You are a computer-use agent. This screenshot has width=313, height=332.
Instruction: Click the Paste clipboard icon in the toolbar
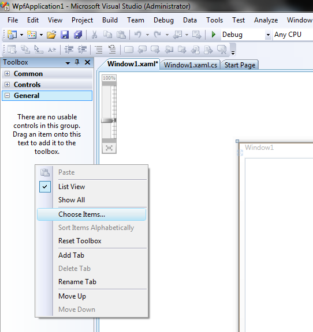click(121, 35)
